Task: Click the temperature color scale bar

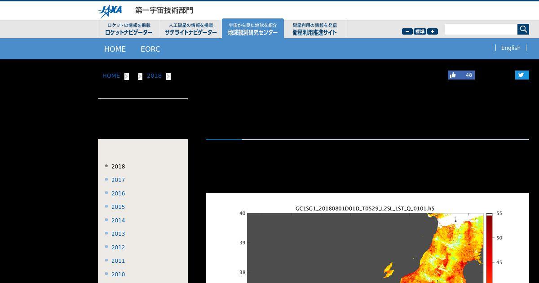Action: point(489,248)
